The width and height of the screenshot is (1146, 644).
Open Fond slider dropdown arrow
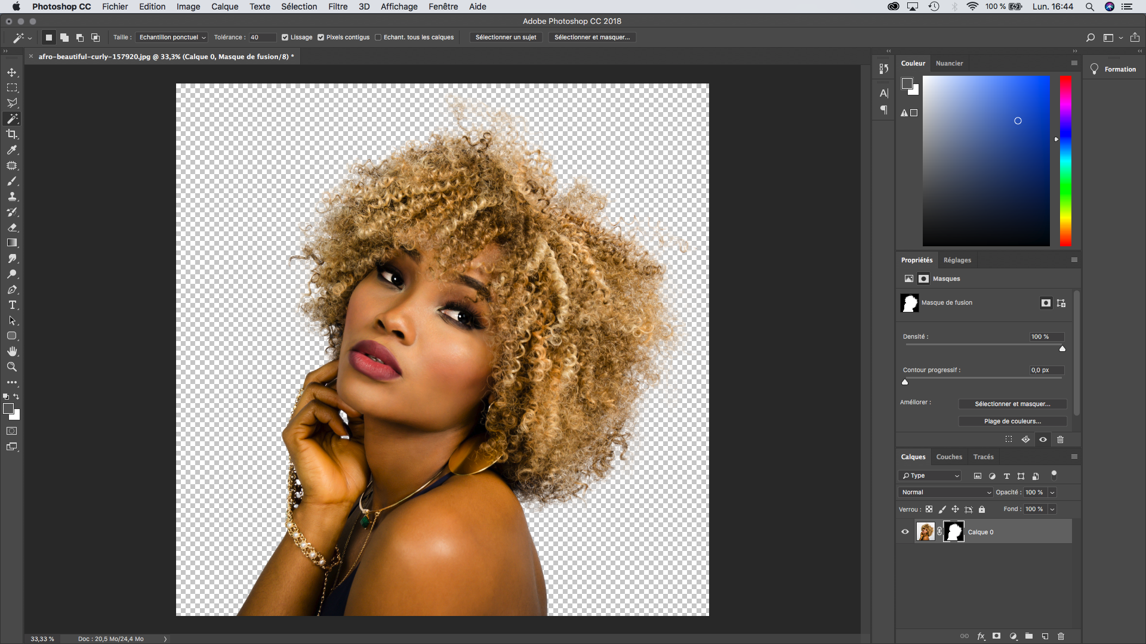pyautogui.click(x=1052, y=509)
